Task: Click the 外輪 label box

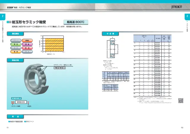Action: (x=56, y=68)
